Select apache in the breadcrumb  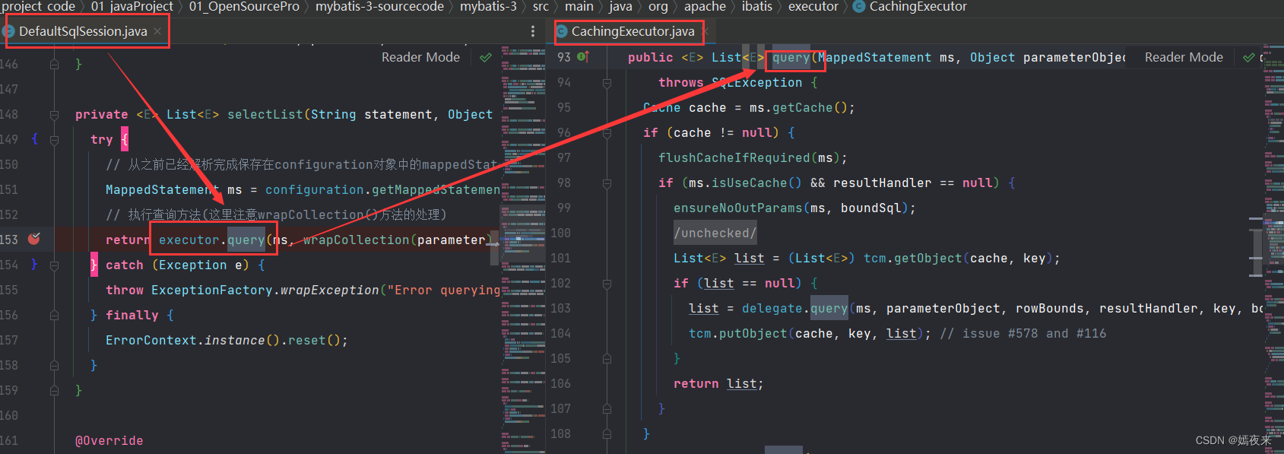705,7
